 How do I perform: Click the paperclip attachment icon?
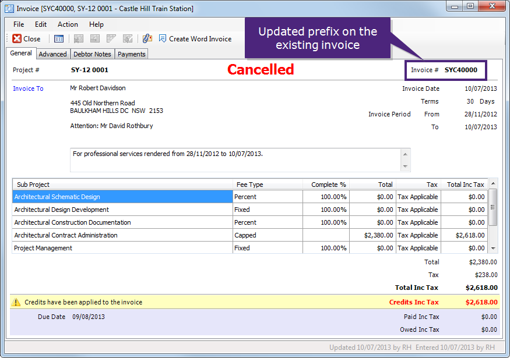(147, 38)
